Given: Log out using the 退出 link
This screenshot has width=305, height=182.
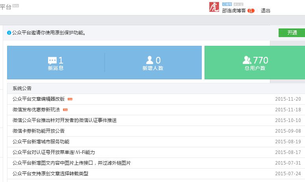Looking at the screenshot, I should point(266,11).
